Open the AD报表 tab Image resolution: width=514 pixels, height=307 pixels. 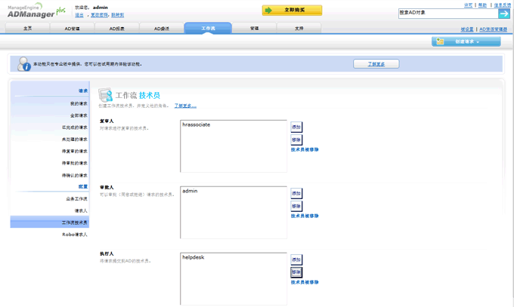pyautogui.click(x=117, y=29)
